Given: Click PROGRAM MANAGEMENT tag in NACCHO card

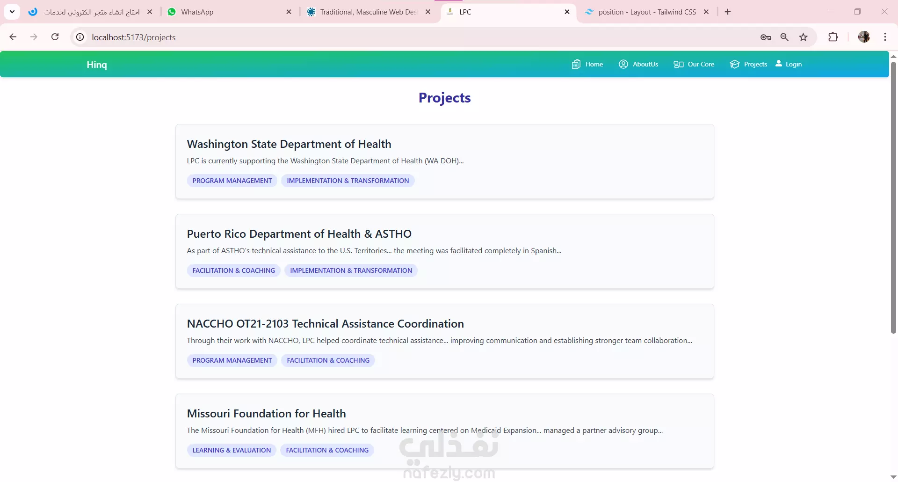Looking at the screenshot, I should pyautogui.click(x=232, y=360).
